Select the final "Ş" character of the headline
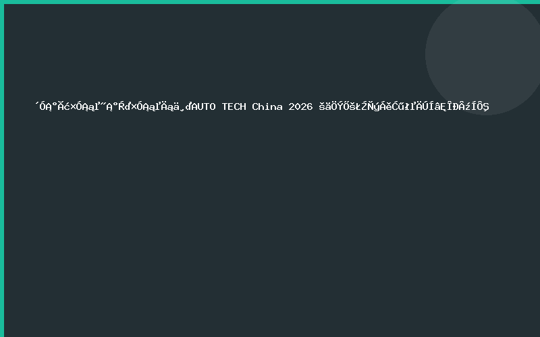Screen dimensions: 540x337 (486, 106)
